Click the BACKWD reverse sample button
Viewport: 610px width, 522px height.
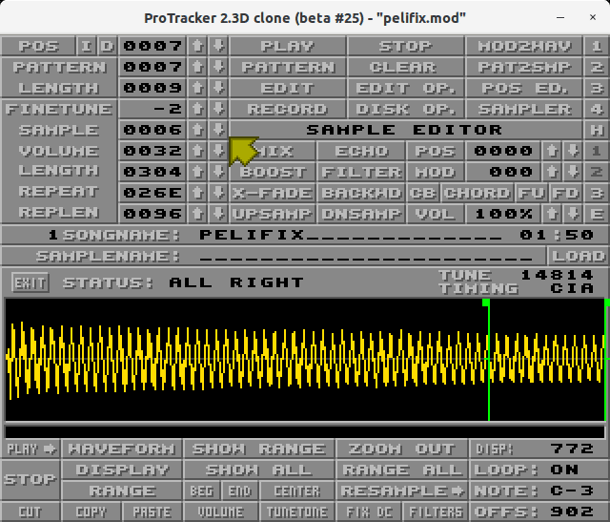361,193
